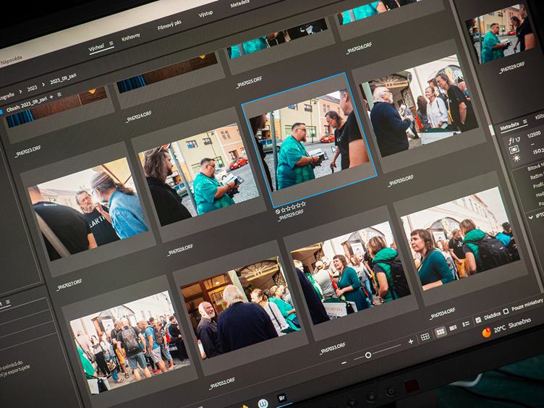The height and width of the screenshot is (408, 544).
Task: Select the Obsah: 2023_09_zari tab
Action: [26, 105]
